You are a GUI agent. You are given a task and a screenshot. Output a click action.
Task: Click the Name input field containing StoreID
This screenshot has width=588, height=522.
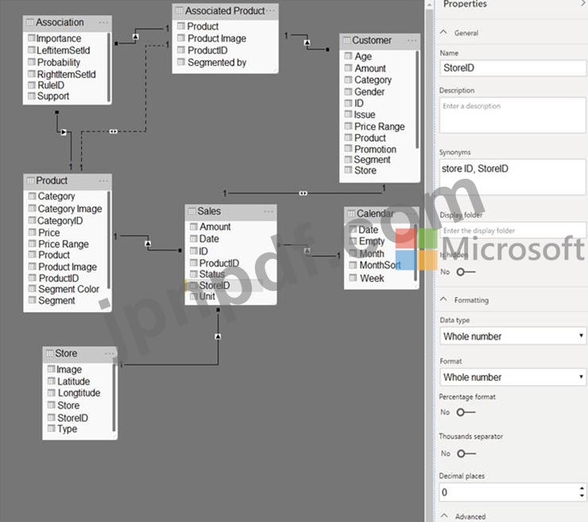coord(513,68)
